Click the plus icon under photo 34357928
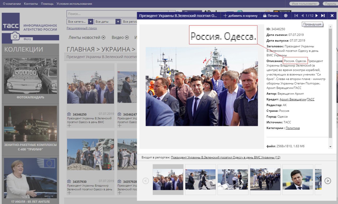This screenshot has width=338, height=204. tap(120, 193)
